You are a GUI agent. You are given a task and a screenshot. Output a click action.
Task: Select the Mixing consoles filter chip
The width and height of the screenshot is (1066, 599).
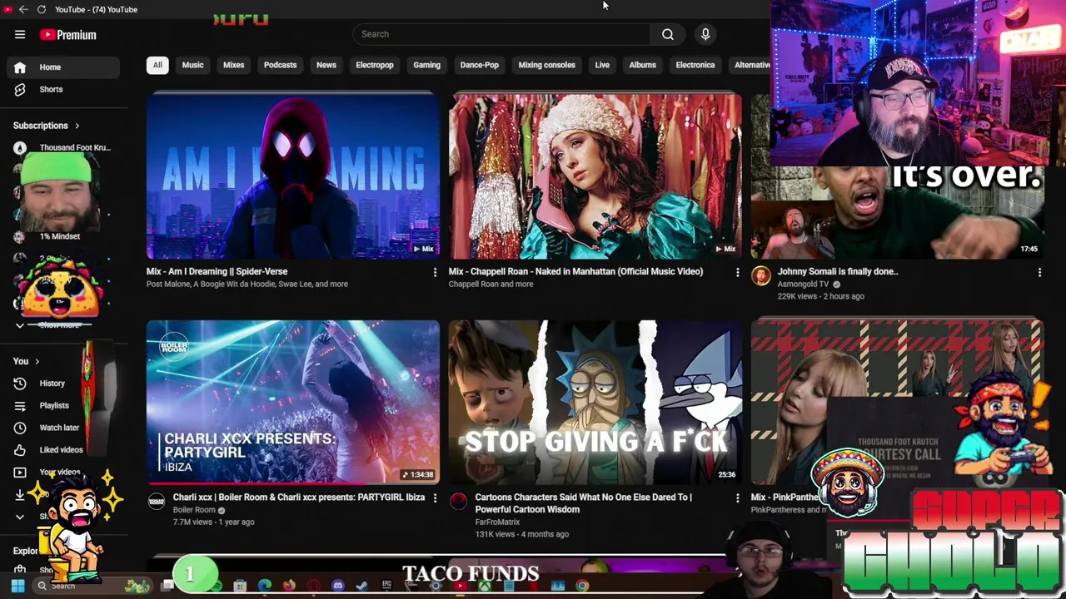[x=547, y=65]
